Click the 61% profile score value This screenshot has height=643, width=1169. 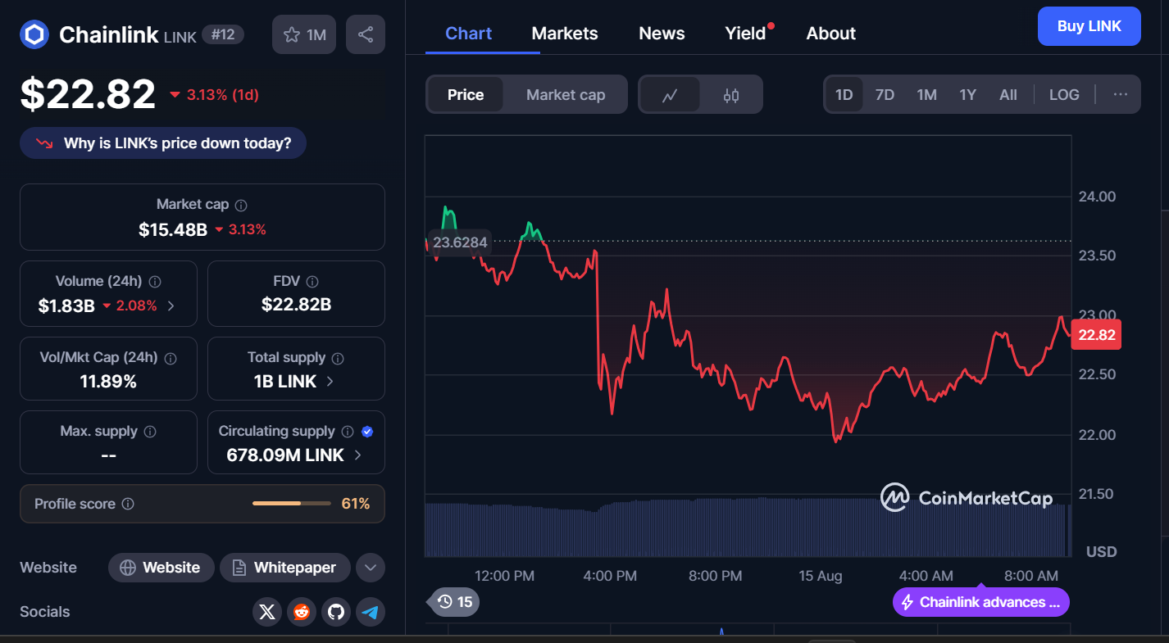pos(356,504)
